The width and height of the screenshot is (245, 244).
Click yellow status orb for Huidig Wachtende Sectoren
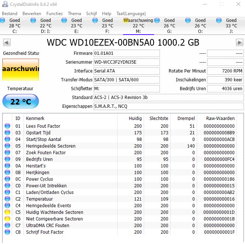7,212
